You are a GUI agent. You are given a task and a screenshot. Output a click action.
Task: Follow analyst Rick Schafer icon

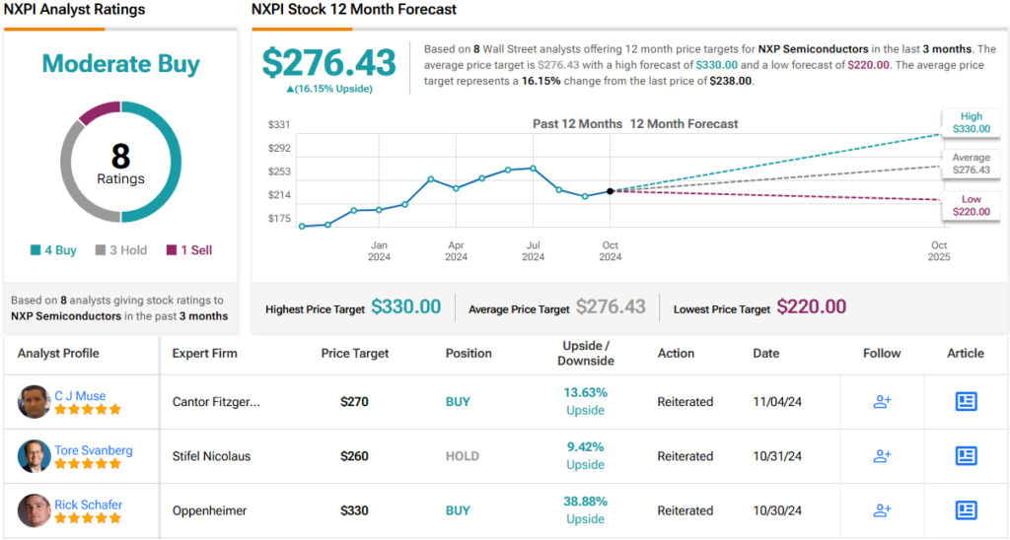[x=882, y=510]
